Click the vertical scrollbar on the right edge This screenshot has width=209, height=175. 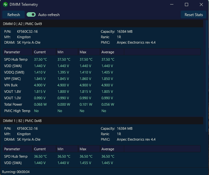207,76
